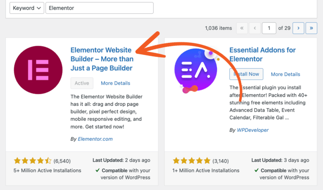Click the previous page arrow
323x190 pixels.
tap(255, 28)
